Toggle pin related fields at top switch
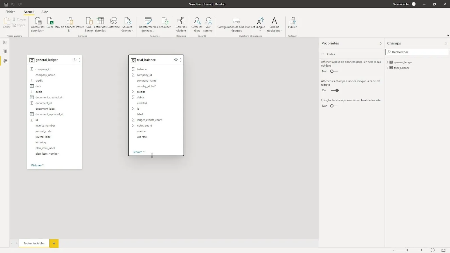This screenshot has height=253, width=450. [x=334, y=106]
